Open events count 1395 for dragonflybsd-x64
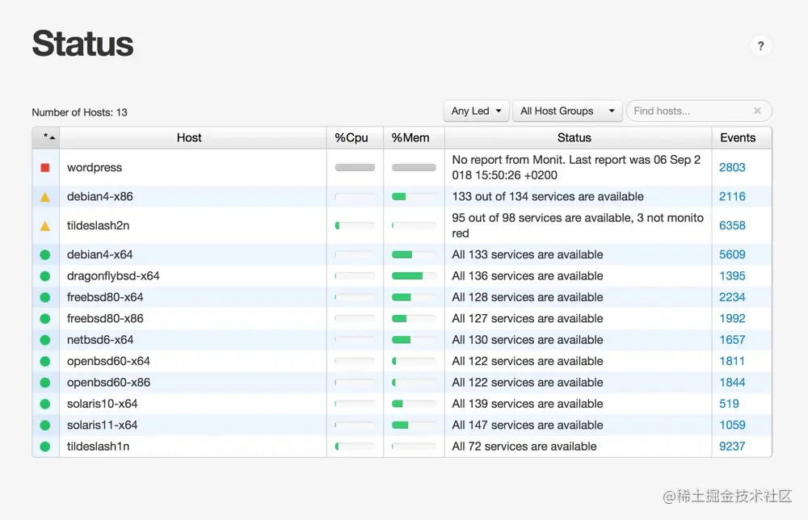Screen dimensions: 808x520 click(x=732, y=276)
